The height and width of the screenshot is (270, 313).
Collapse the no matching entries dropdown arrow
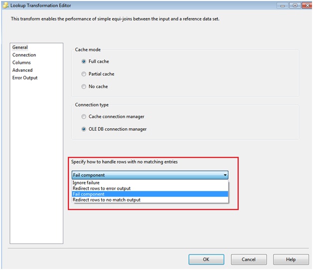225,175
